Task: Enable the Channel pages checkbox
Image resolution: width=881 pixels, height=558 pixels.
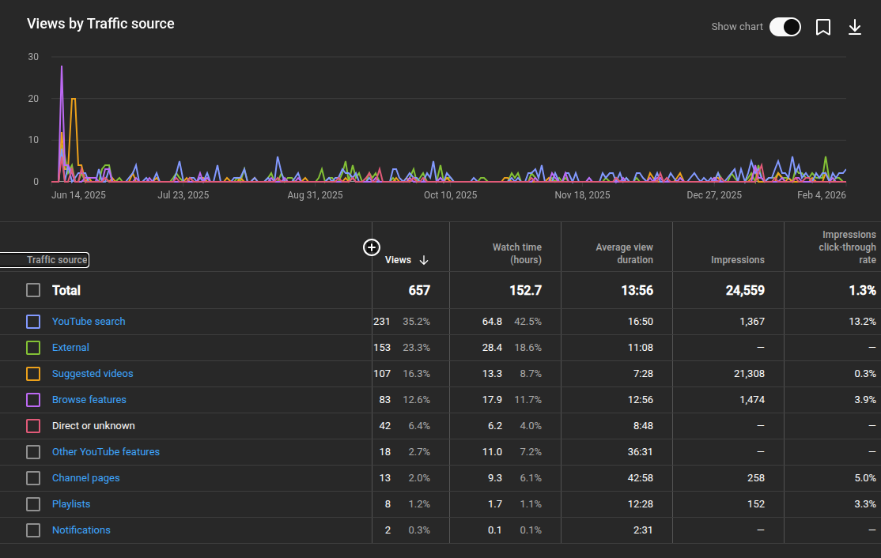Action: 33,478
